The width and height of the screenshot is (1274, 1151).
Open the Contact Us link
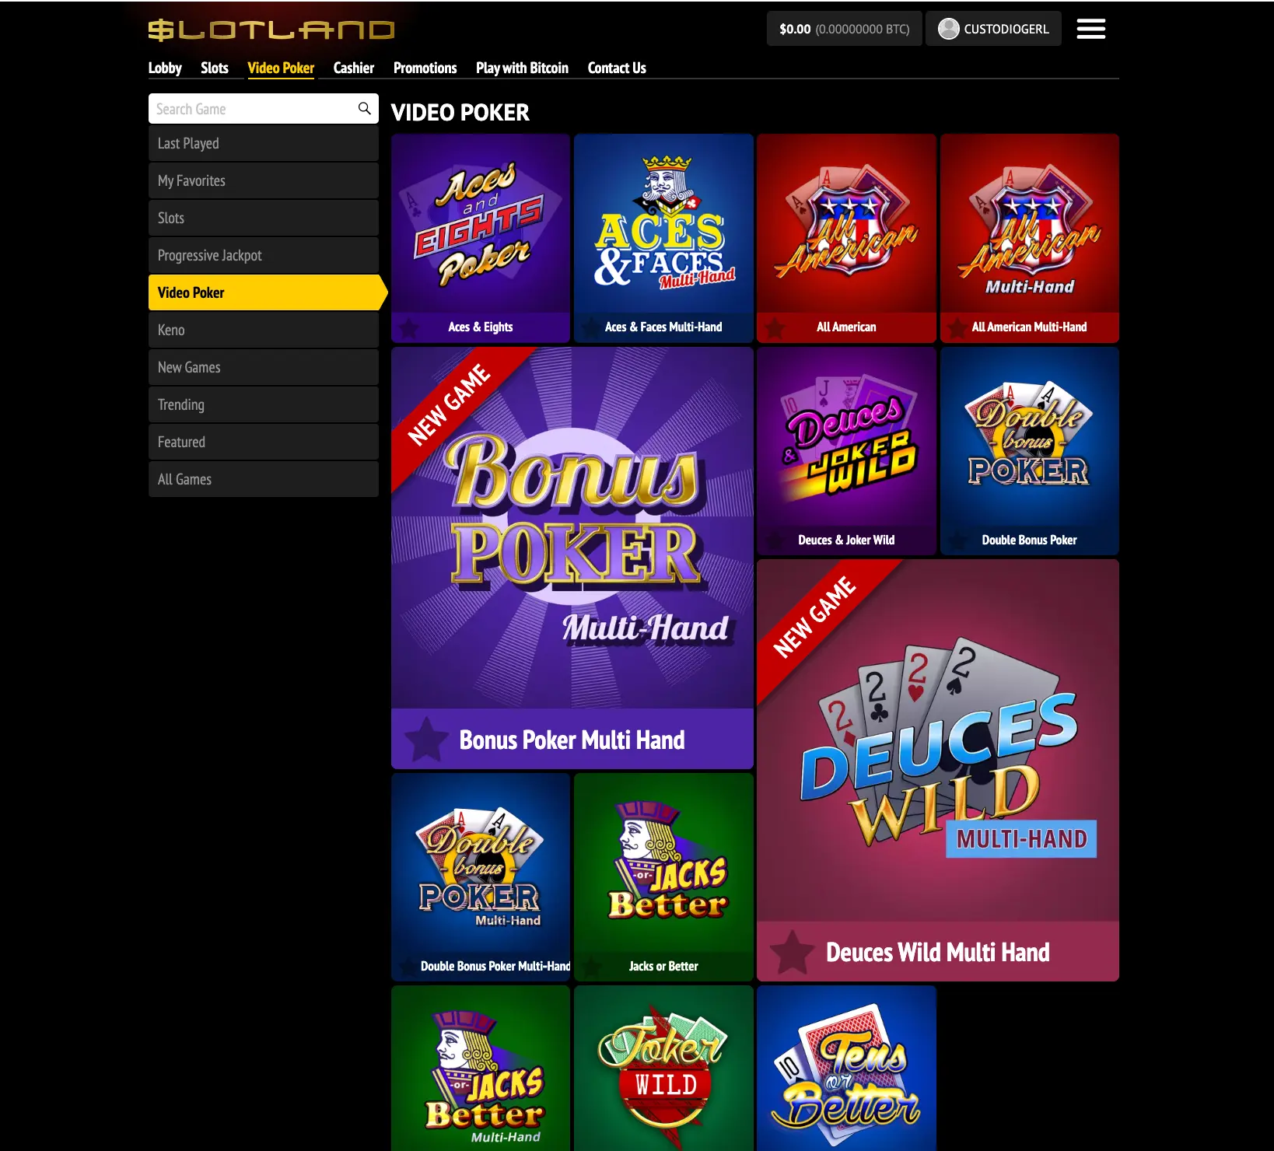617,68
